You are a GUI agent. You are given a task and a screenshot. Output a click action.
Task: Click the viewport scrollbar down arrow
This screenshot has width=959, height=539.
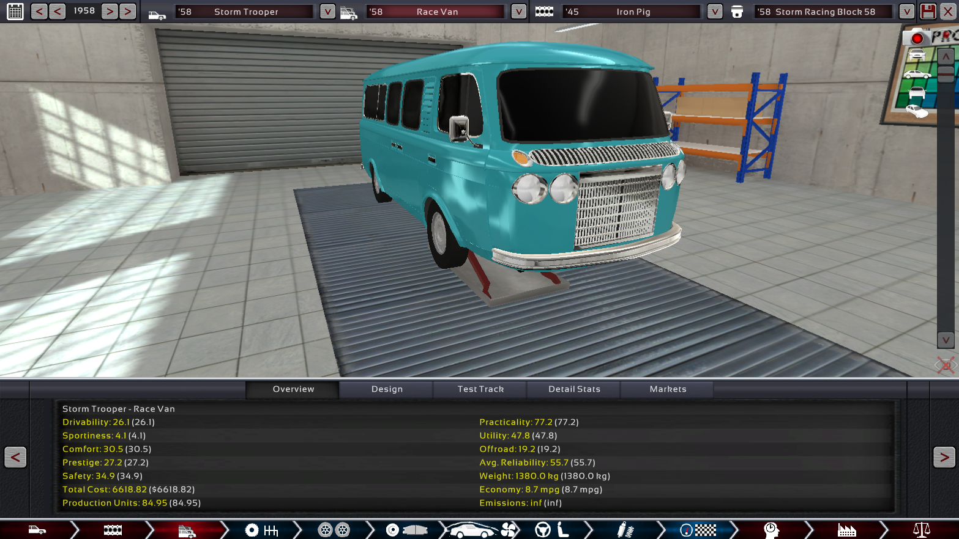pyautogui.click(x=946, y=340)
